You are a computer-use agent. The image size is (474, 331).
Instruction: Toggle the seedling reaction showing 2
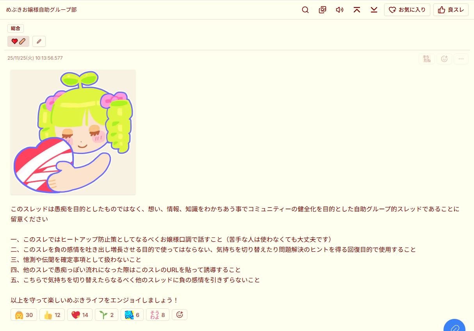point(107,315)
